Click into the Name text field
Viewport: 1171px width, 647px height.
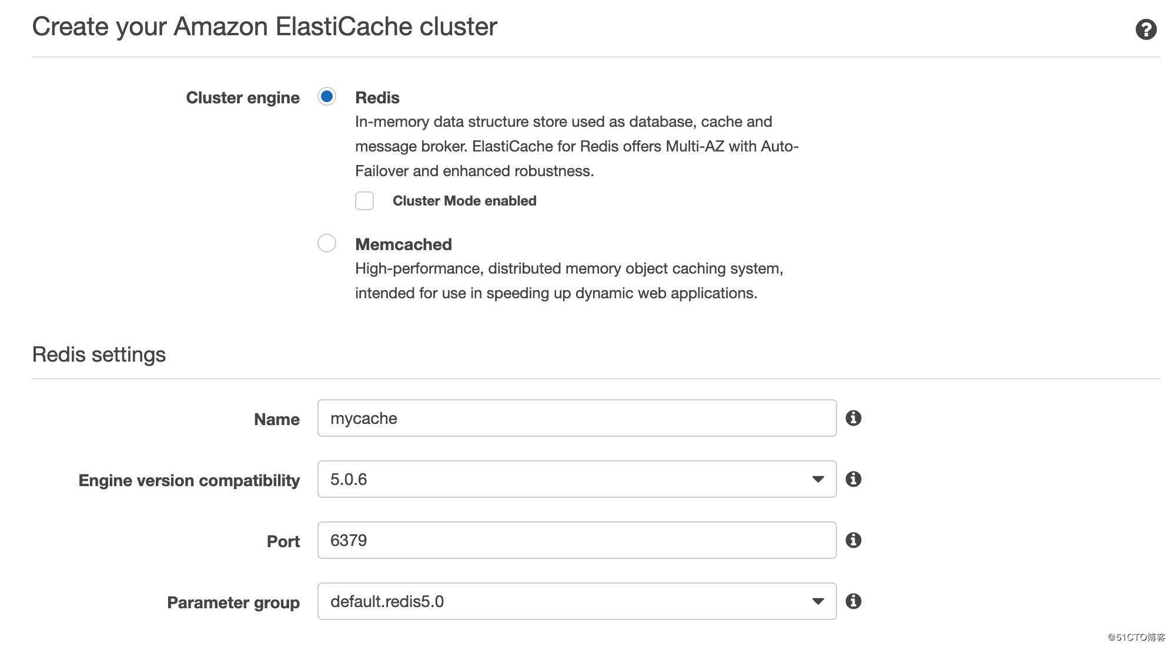pos(576,418)
